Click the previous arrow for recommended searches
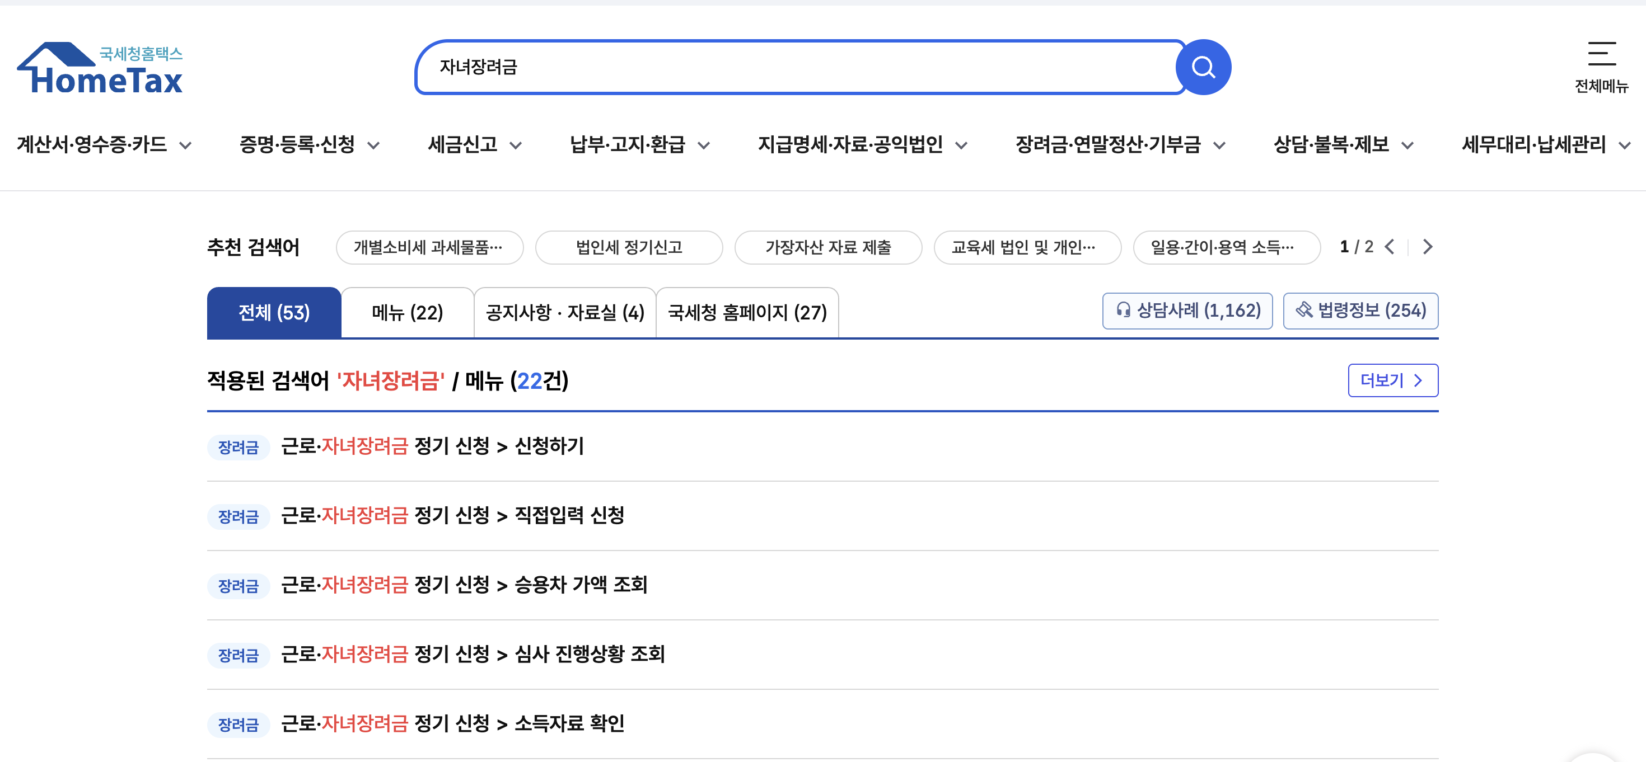Screen dimensions: 1646x762 point(1389,247)
